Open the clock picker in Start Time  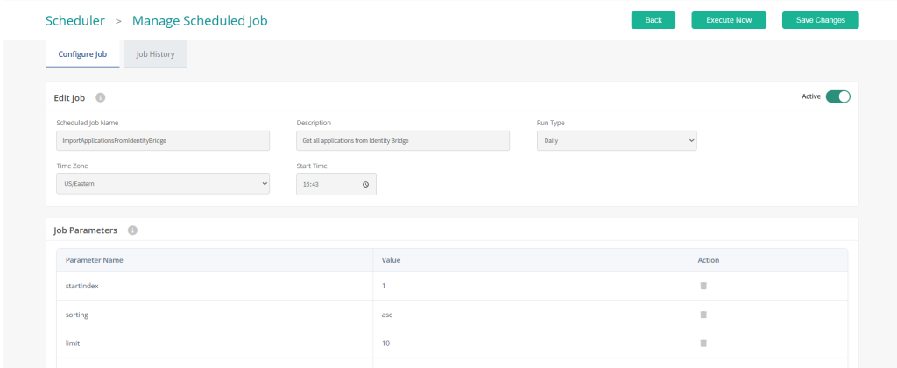(365, 184)
